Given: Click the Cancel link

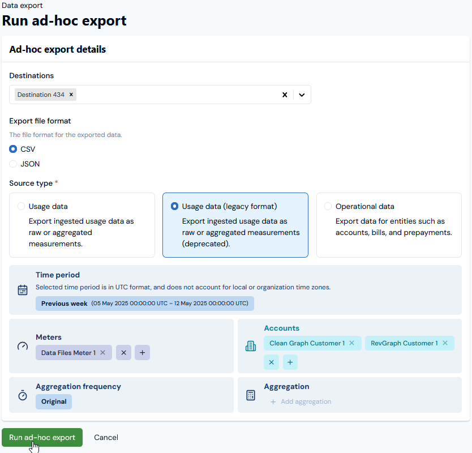Looking at the screenshot, I should (x=106, y=437).
